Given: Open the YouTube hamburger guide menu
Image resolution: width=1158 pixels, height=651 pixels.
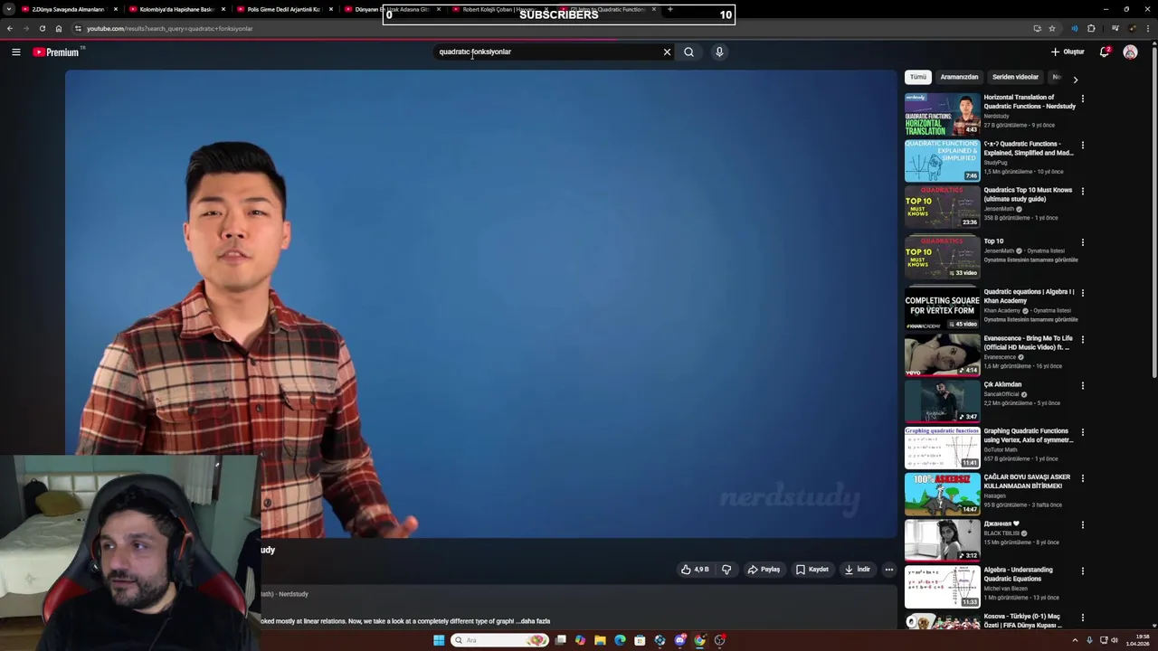Looking at the screenshot, I should (x=16, y=52).
